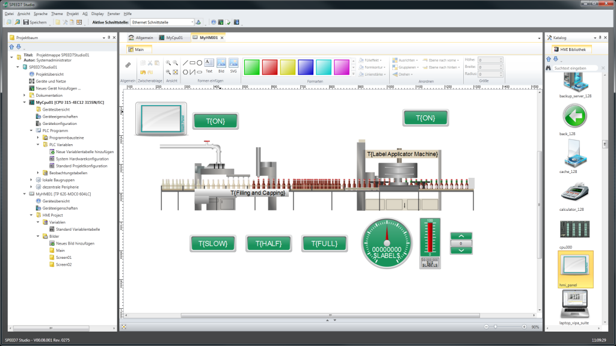Click the up arrow in Projektbaum panel
The image size is (616, 346).
(x=11, y=47)
